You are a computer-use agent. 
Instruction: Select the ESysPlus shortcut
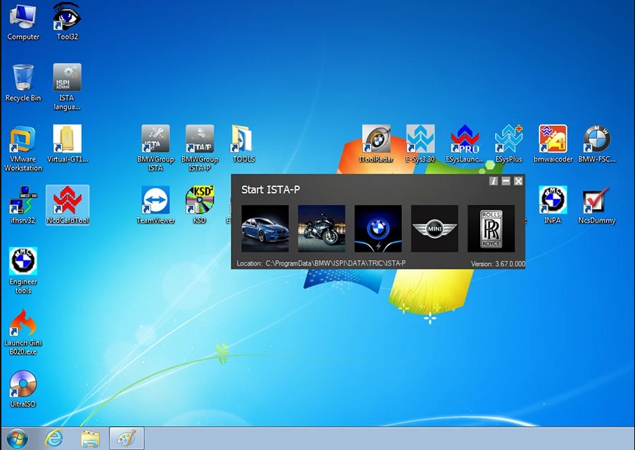pyautogui.click(x=508, y=144)
